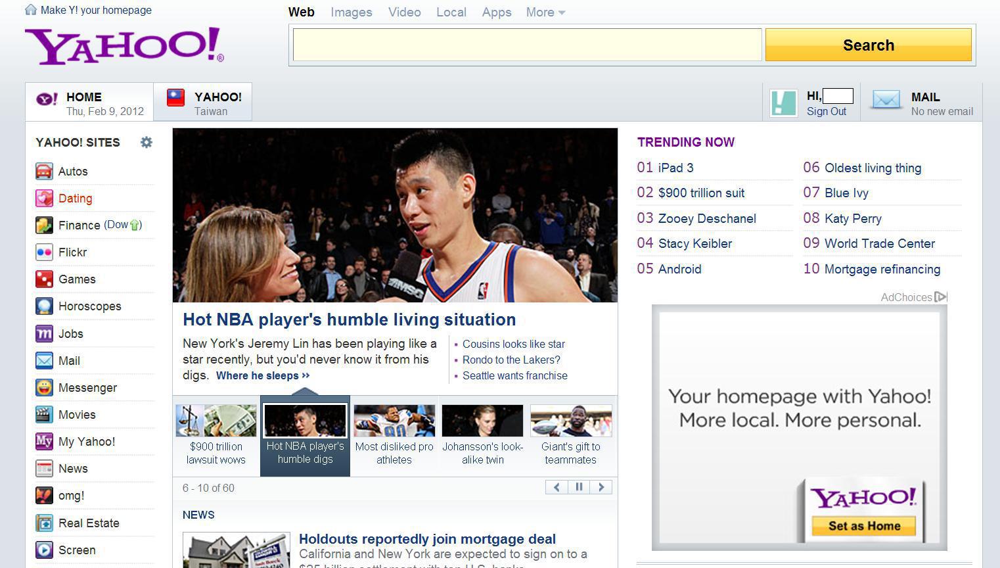Click the Autos car icon
This screenshot has height=568, width=1000.
pyautogui.click(x=44, y=172)
